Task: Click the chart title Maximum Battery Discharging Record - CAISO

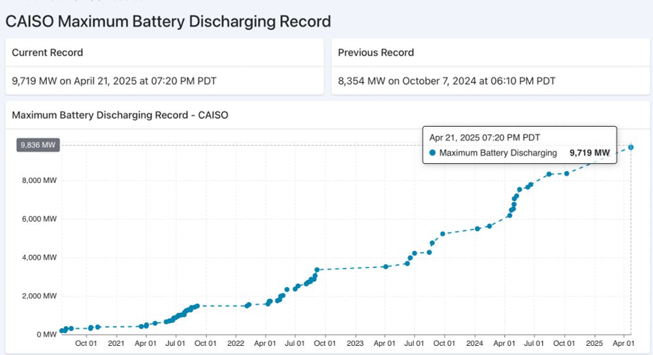Action: pyautogui.click(x=120, y=115)
